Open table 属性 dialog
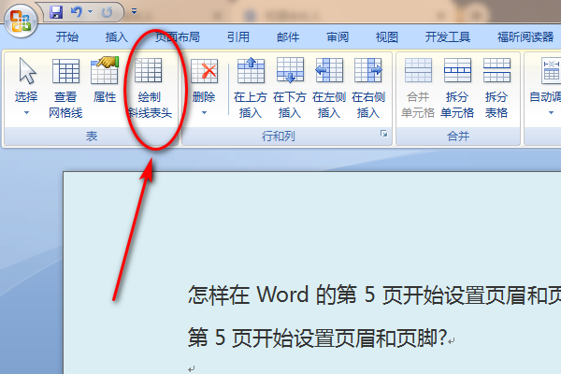The width and height of the screenshot is (561, 374). coord(105,79)
